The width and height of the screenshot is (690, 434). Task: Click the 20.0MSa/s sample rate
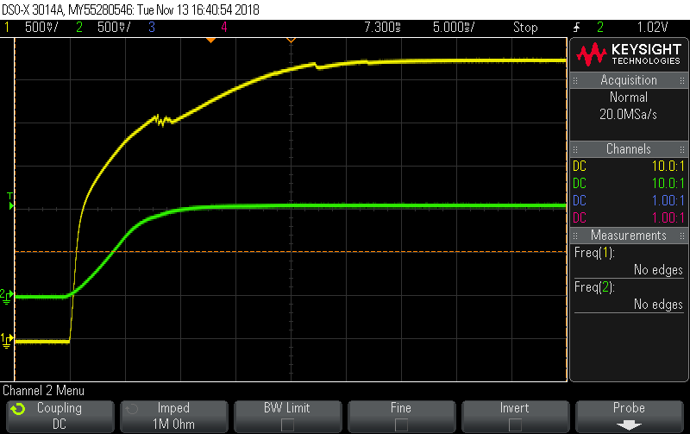629,115
